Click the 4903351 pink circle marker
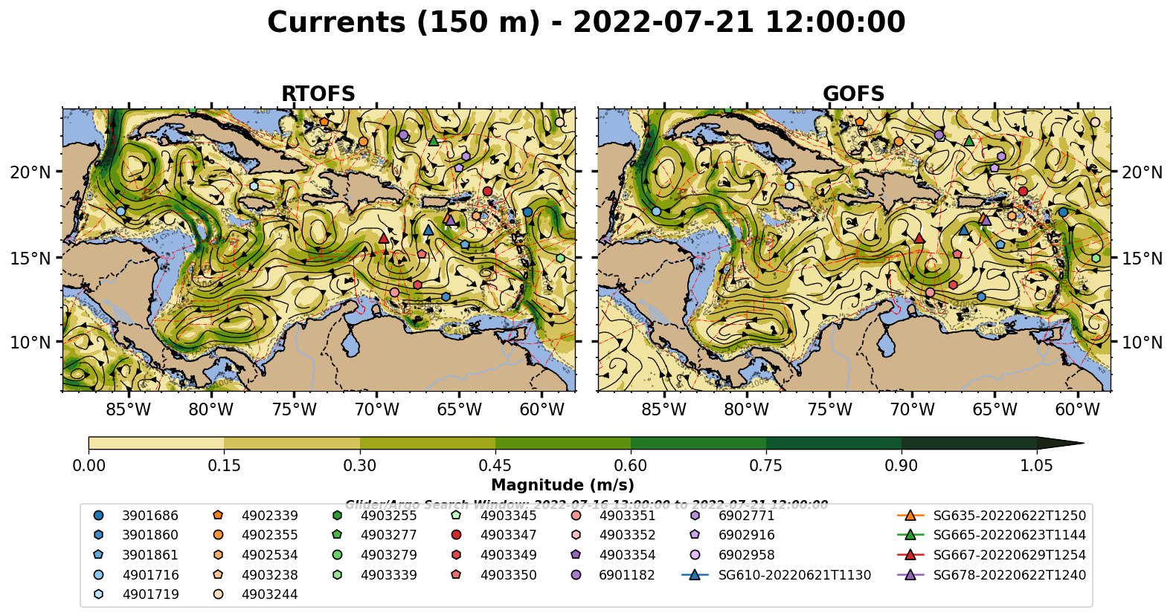 pos(576,515)
